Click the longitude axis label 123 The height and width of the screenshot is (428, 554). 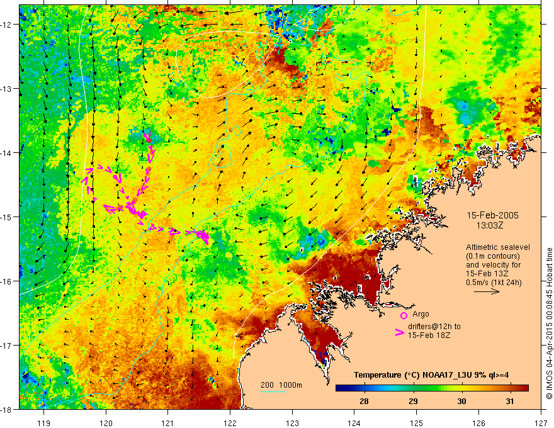292,423
